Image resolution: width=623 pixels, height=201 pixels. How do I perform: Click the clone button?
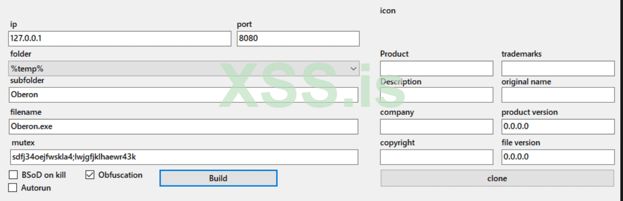[x=497, y=178]
